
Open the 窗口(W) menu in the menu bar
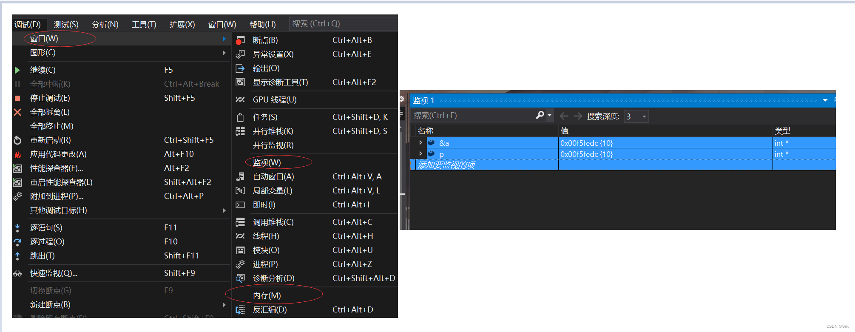coord(222,24)
